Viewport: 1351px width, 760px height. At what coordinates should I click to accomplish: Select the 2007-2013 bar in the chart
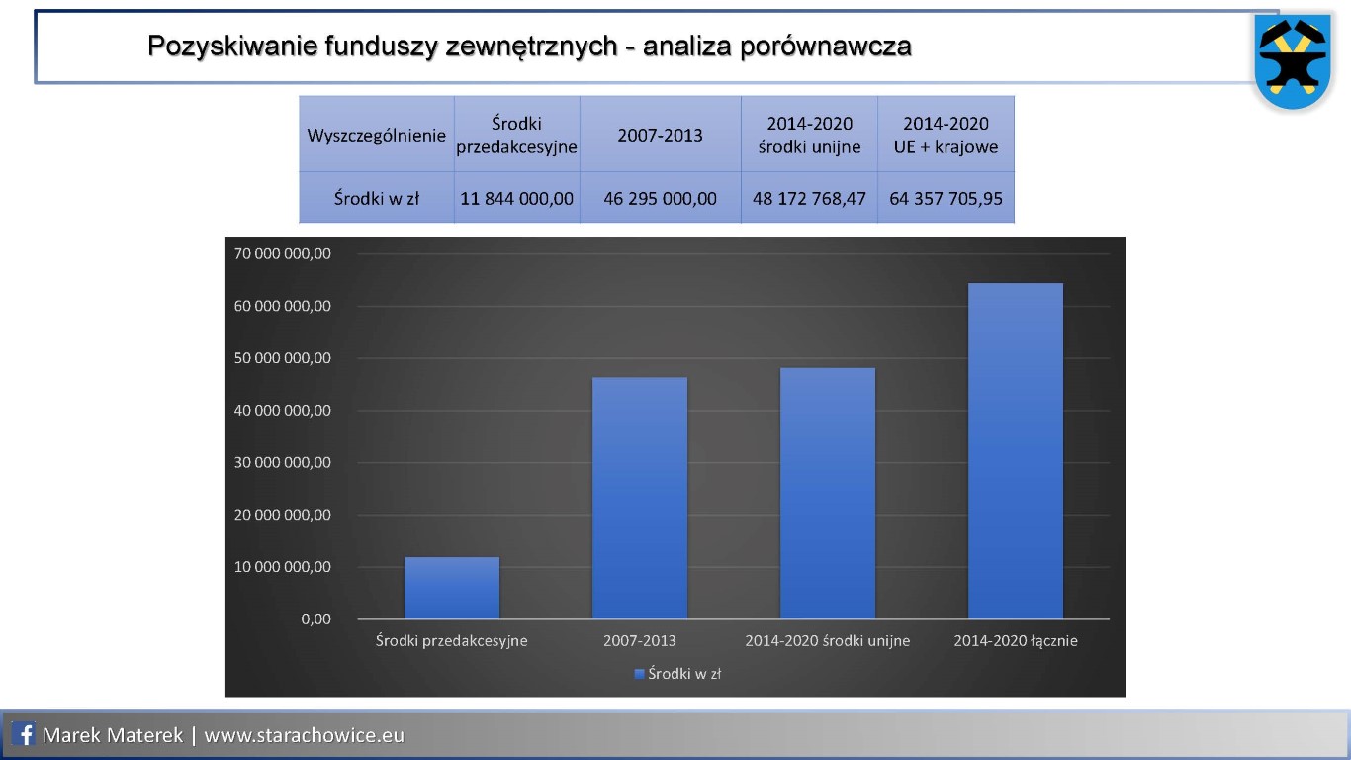pyautogui.click(x=639, y=498)
